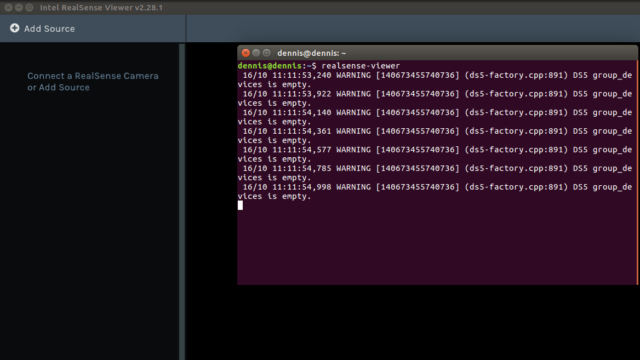Click the 'or Add Source' hint text
The height and width of the screenshot is (360, 640).
coord(59,87)
